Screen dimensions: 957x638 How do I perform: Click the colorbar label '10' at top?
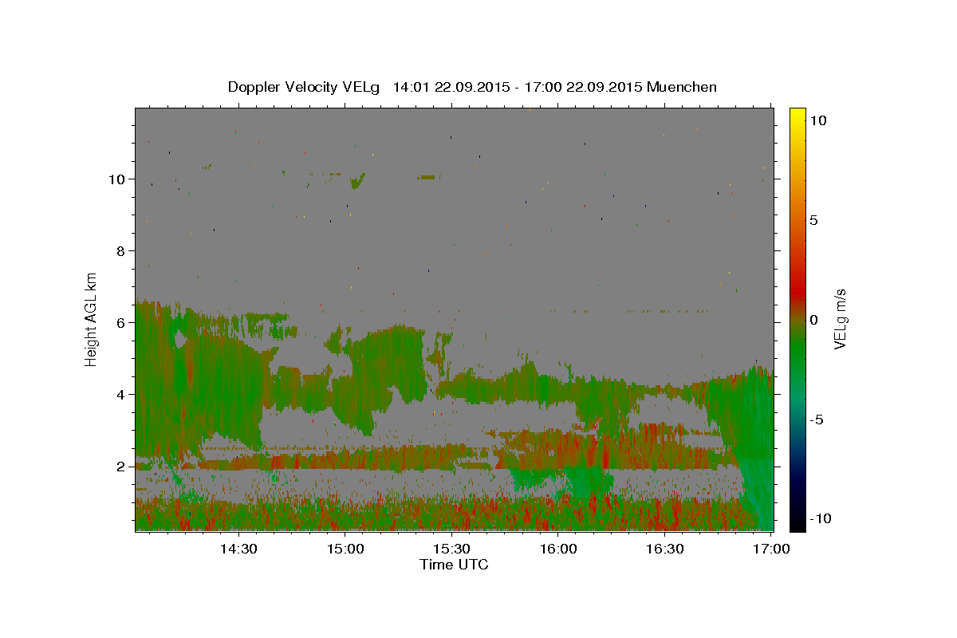[817, 120]
